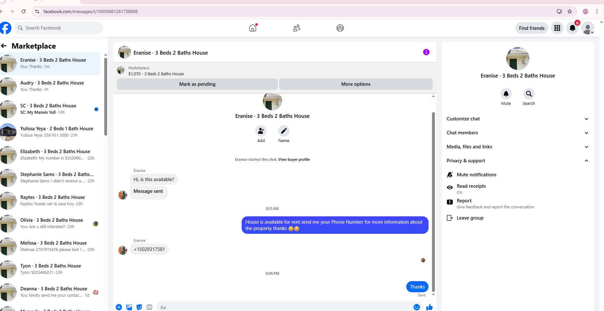Open View buyer profile link

(x=294, y=159)
